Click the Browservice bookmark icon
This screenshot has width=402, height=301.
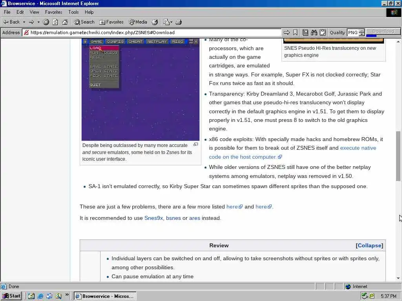[295, 33]
